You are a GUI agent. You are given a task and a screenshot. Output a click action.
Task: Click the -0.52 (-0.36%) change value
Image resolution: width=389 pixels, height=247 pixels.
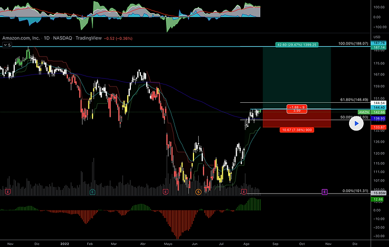118,38
